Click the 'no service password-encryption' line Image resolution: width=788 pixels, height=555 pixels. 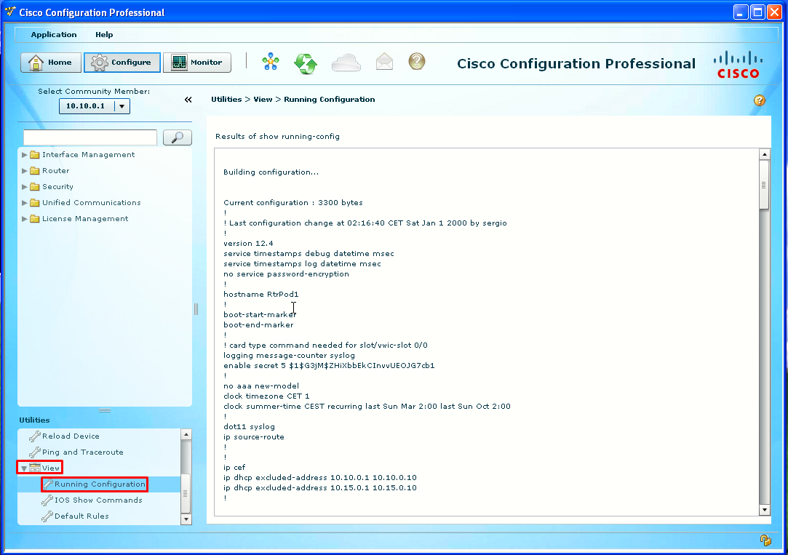click(x=286, y=274)
